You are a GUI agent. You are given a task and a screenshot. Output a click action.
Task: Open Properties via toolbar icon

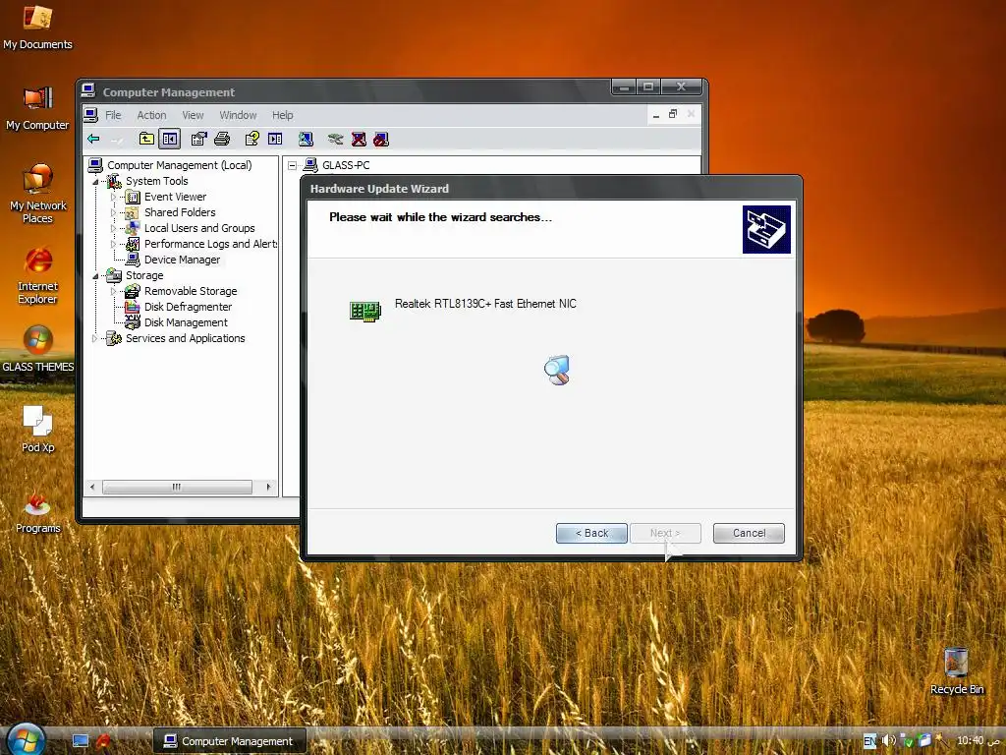(x=198, y=139)
